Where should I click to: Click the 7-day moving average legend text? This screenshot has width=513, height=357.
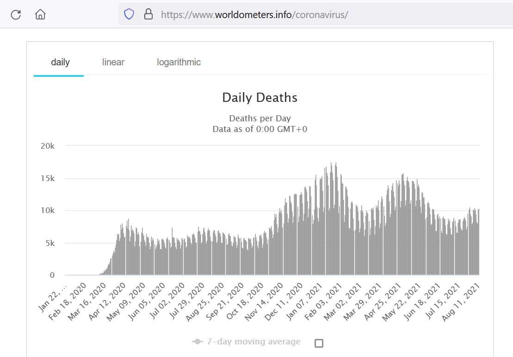(253, 342)
